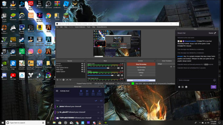Move selected source up with arrow
The width and height of the screenshot is (223, 125).
(x=67, y=80)
